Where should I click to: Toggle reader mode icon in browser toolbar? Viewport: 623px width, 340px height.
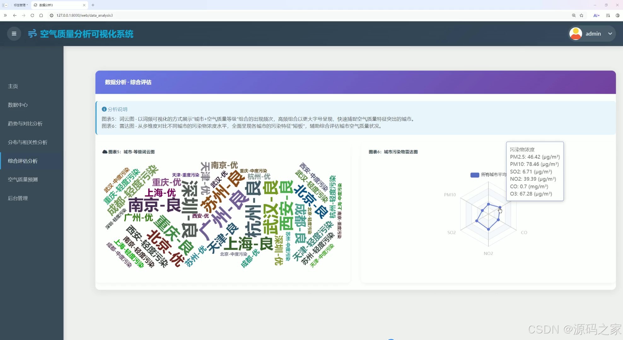pyautogui.click(x=608, y=15)
